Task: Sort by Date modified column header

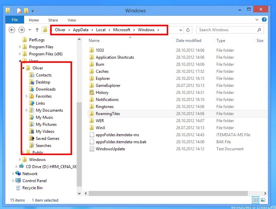Action: pyautogui.click(x=189, y=41)
